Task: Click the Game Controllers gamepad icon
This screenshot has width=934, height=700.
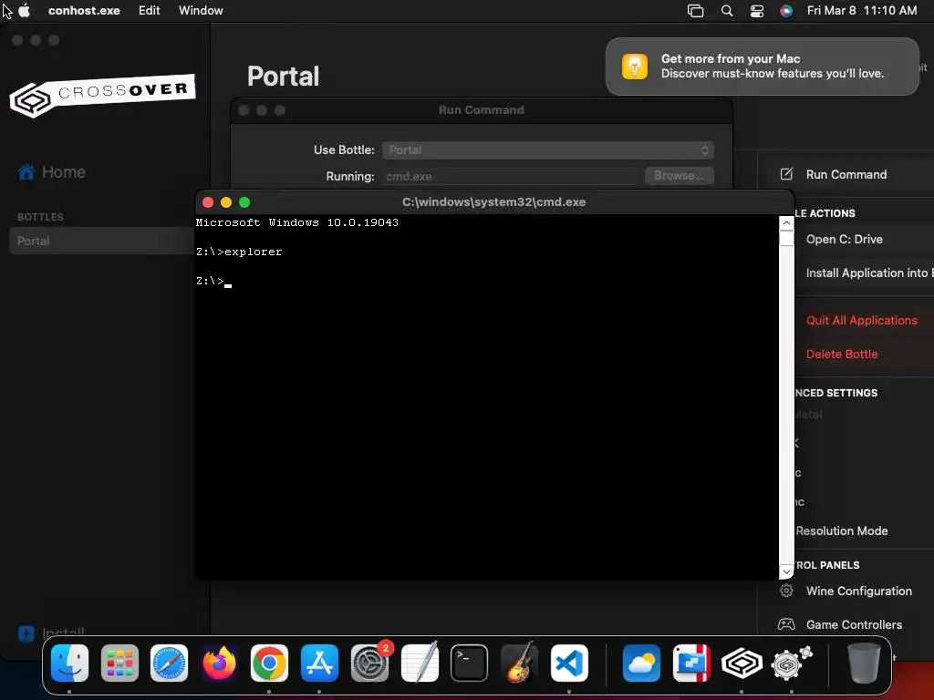Action: click(786, 624)
